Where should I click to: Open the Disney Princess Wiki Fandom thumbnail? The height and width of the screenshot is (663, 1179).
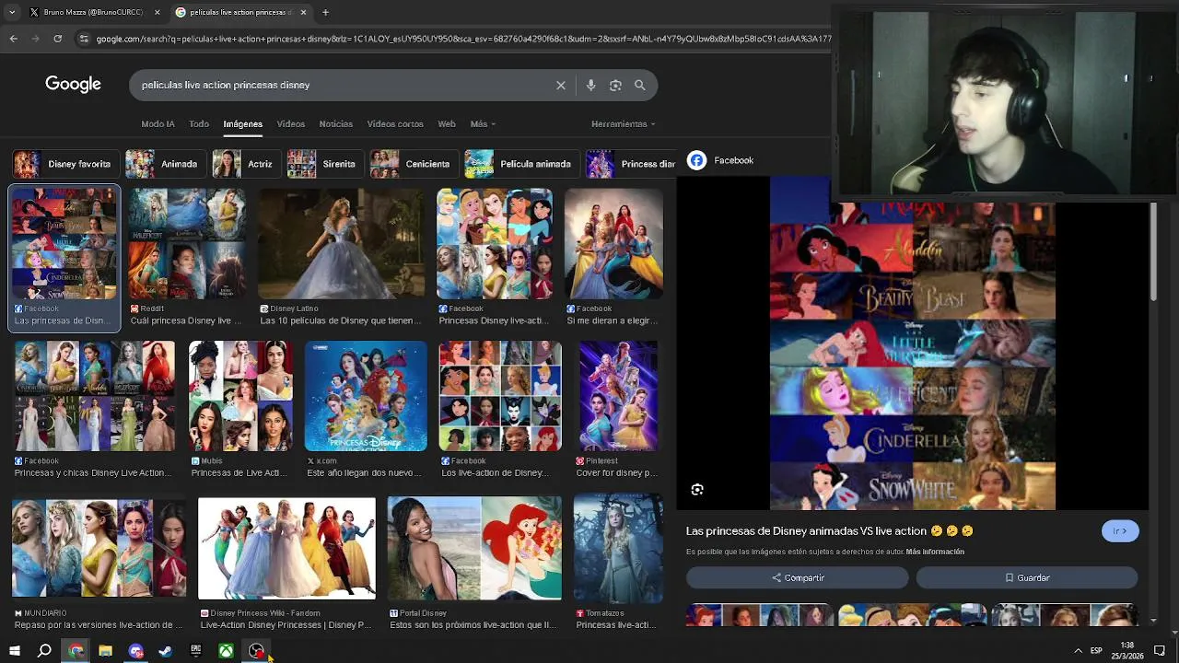tap(286, 548)
